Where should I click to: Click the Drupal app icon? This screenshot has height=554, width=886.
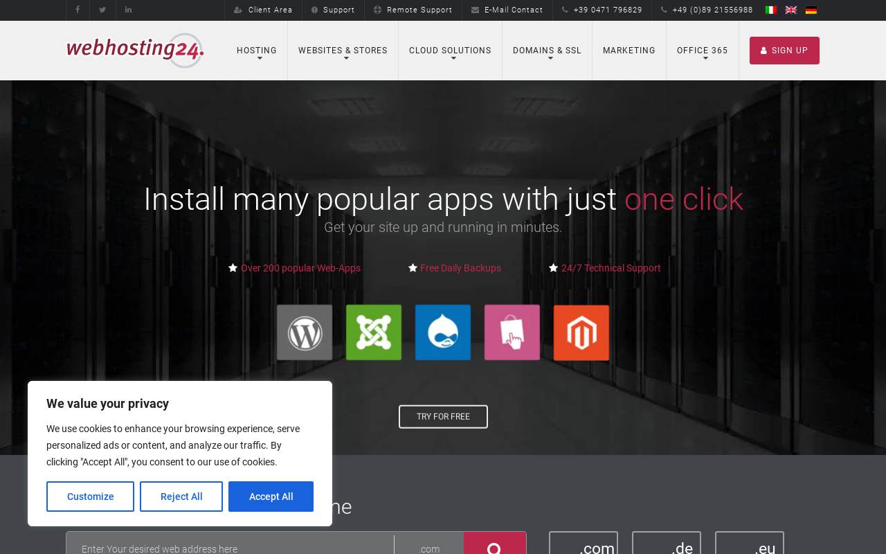[x=443, y=332]
